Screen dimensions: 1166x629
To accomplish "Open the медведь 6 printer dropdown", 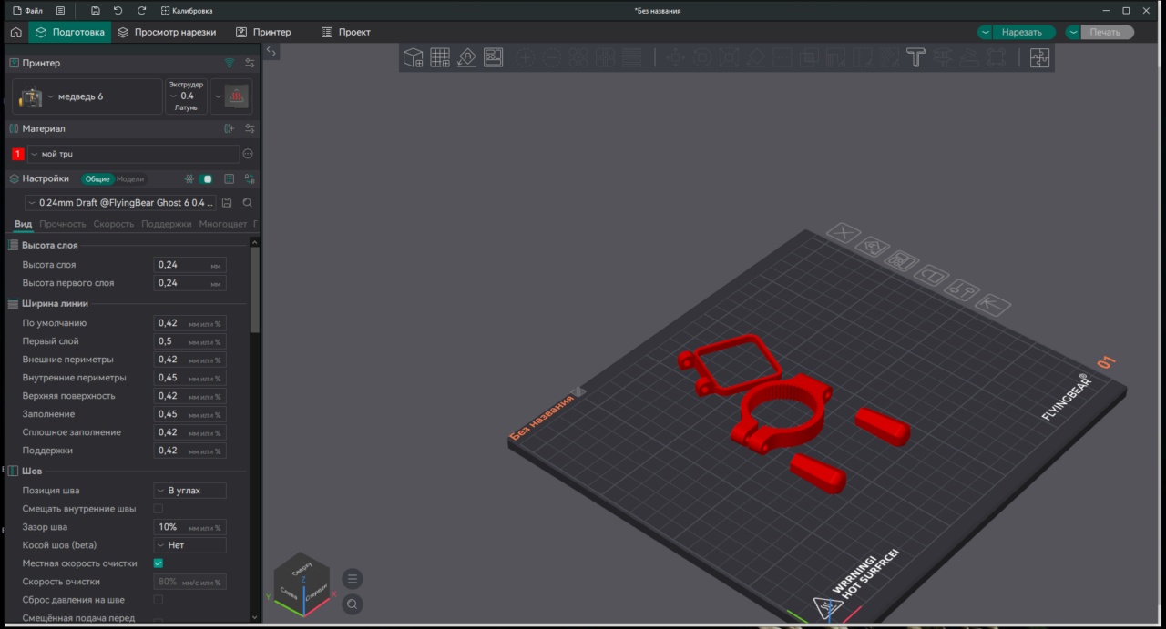I will 51,96.
